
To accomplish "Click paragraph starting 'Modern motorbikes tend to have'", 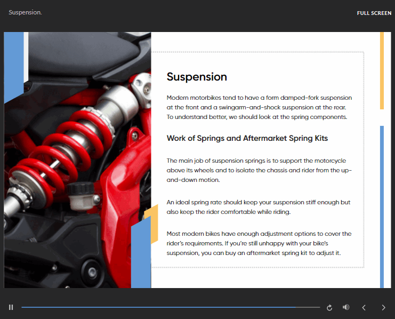I will point(259,107).
